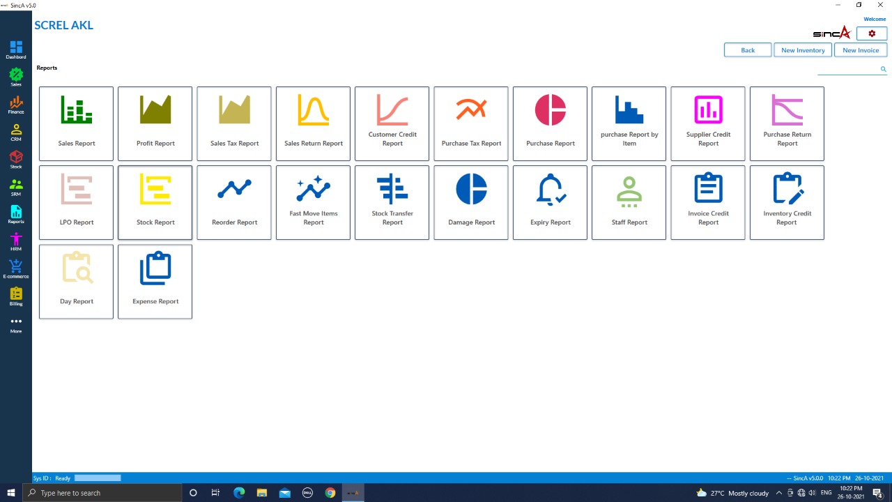Open the Stock Transfer Report tile
The width and height of the screenshot is (892, 502).
(392, 202)
